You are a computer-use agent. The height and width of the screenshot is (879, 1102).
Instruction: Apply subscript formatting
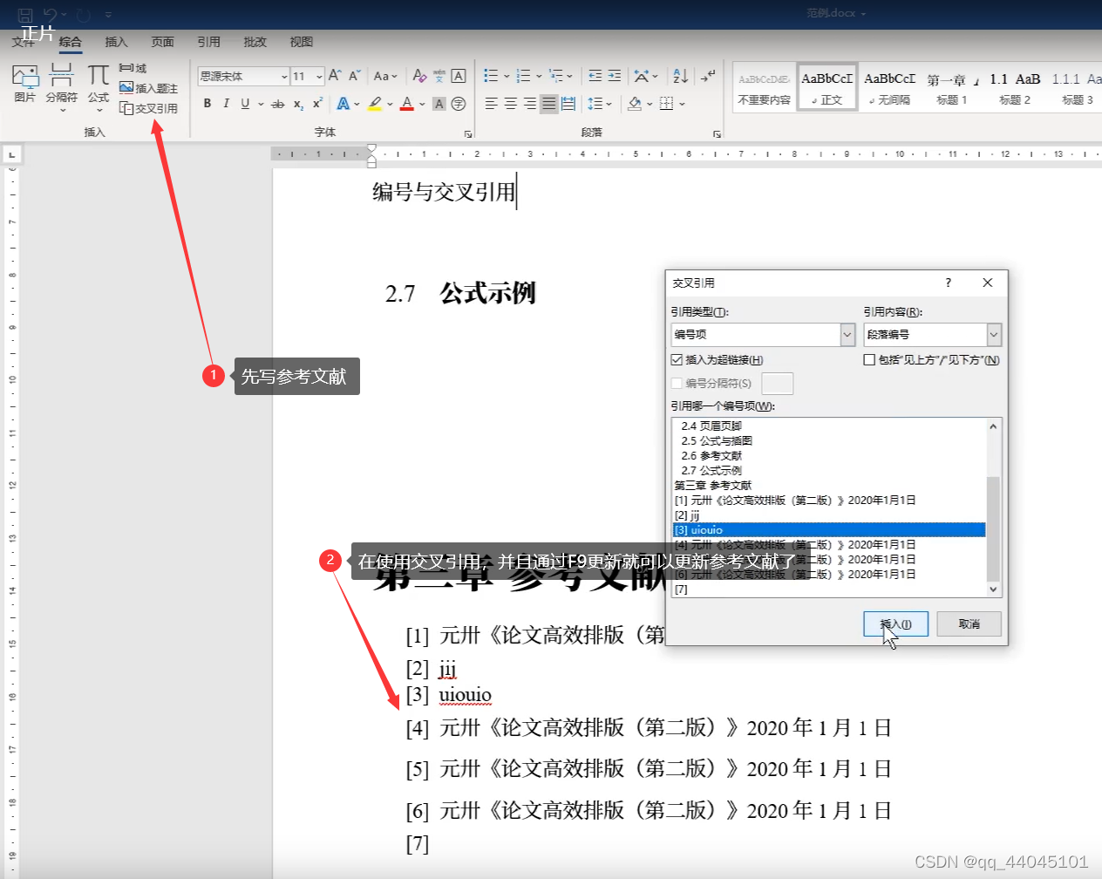298,104
